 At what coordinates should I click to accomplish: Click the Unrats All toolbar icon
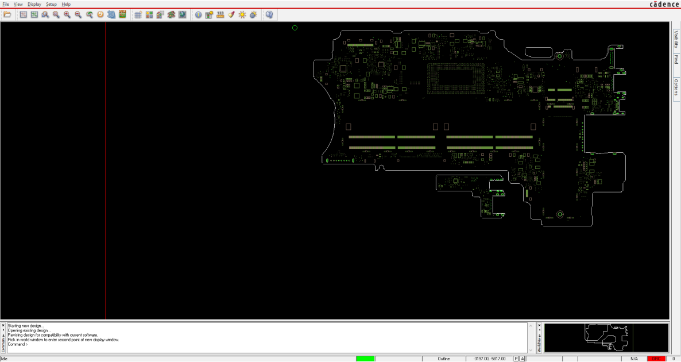coord(24,14)
